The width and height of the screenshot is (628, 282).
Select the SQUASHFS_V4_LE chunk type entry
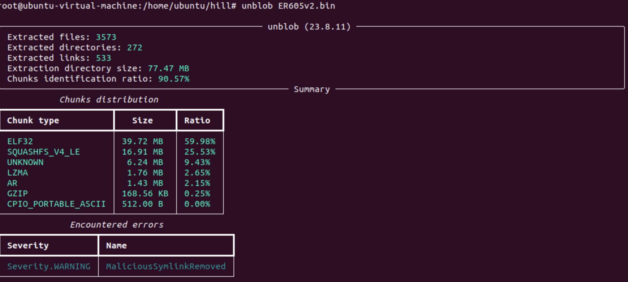(x=43, y=152)
